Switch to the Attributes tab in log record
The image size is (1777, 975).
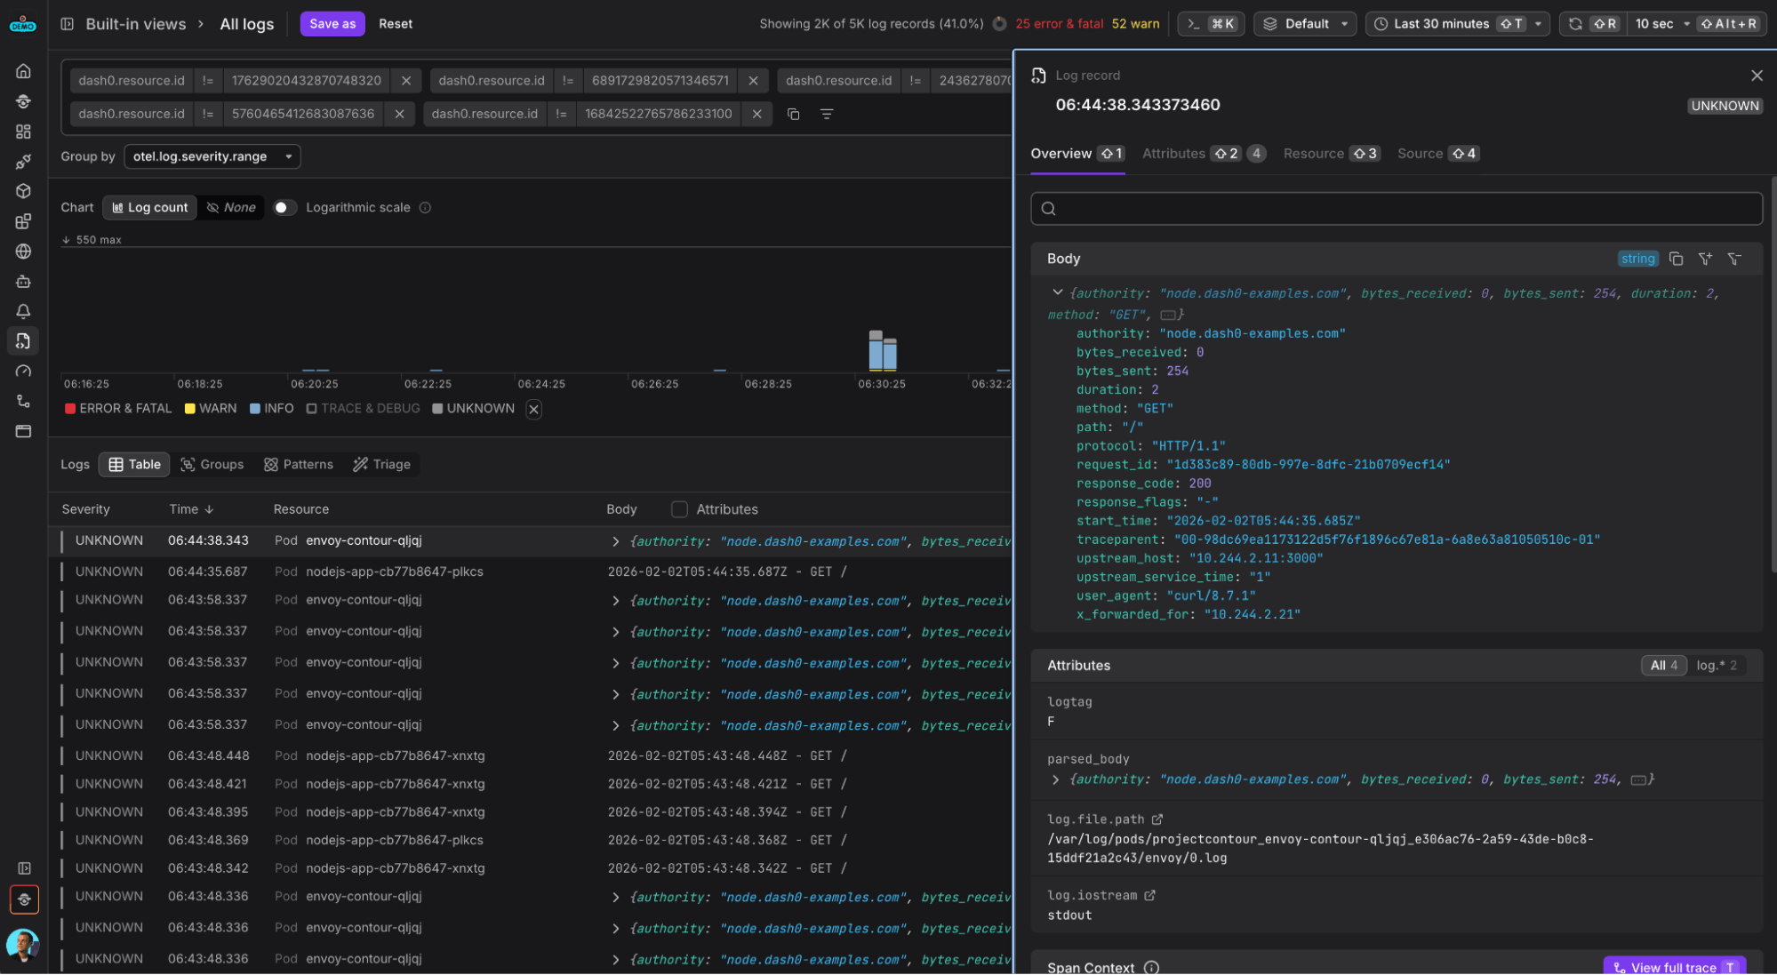tap(1204, 154)
